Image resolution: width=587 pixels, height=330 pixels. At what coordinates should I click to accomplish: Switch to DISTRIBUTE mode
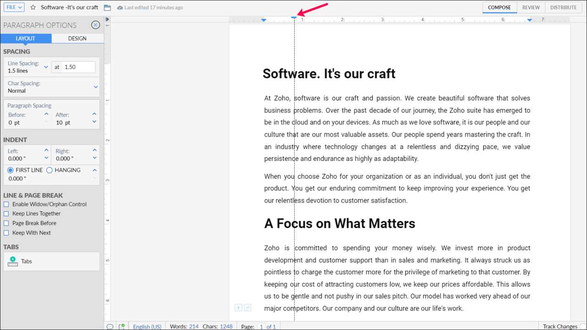click(x=563, y=7)
